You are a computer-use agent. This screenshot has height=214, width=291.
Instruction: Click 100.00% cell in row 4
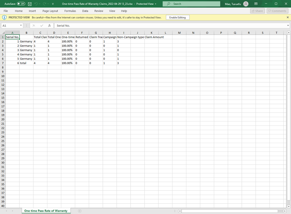[x=68, y=50]
